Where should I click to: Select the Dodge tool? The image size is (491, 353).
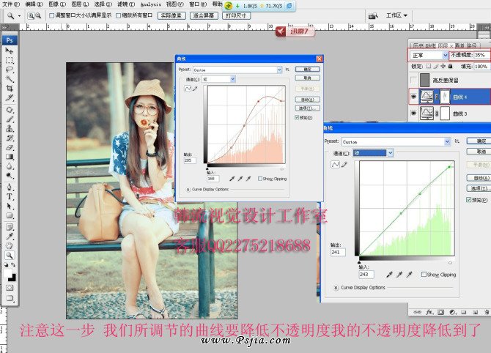click(10, 176)
